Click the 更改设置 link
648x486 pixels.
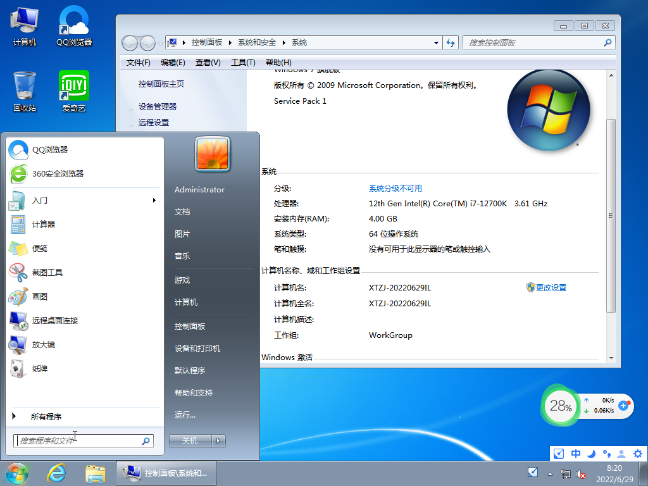point(551,287)
